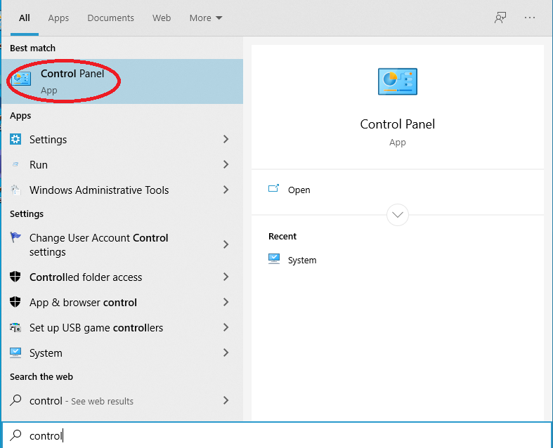Switch to the Web tab

(162, 18)
